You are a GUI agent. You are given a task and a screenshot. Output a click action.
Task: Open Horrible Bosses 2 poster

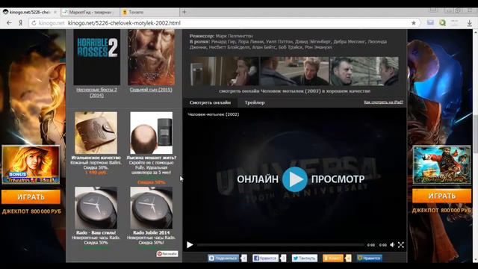[x=96, y=58]
